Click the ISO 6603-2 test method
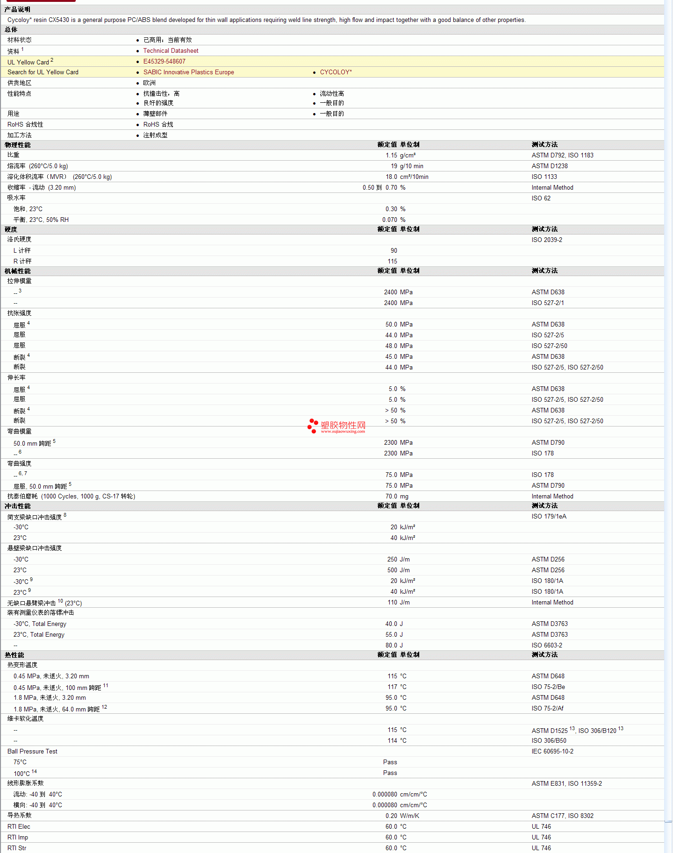 coord(547,645)
